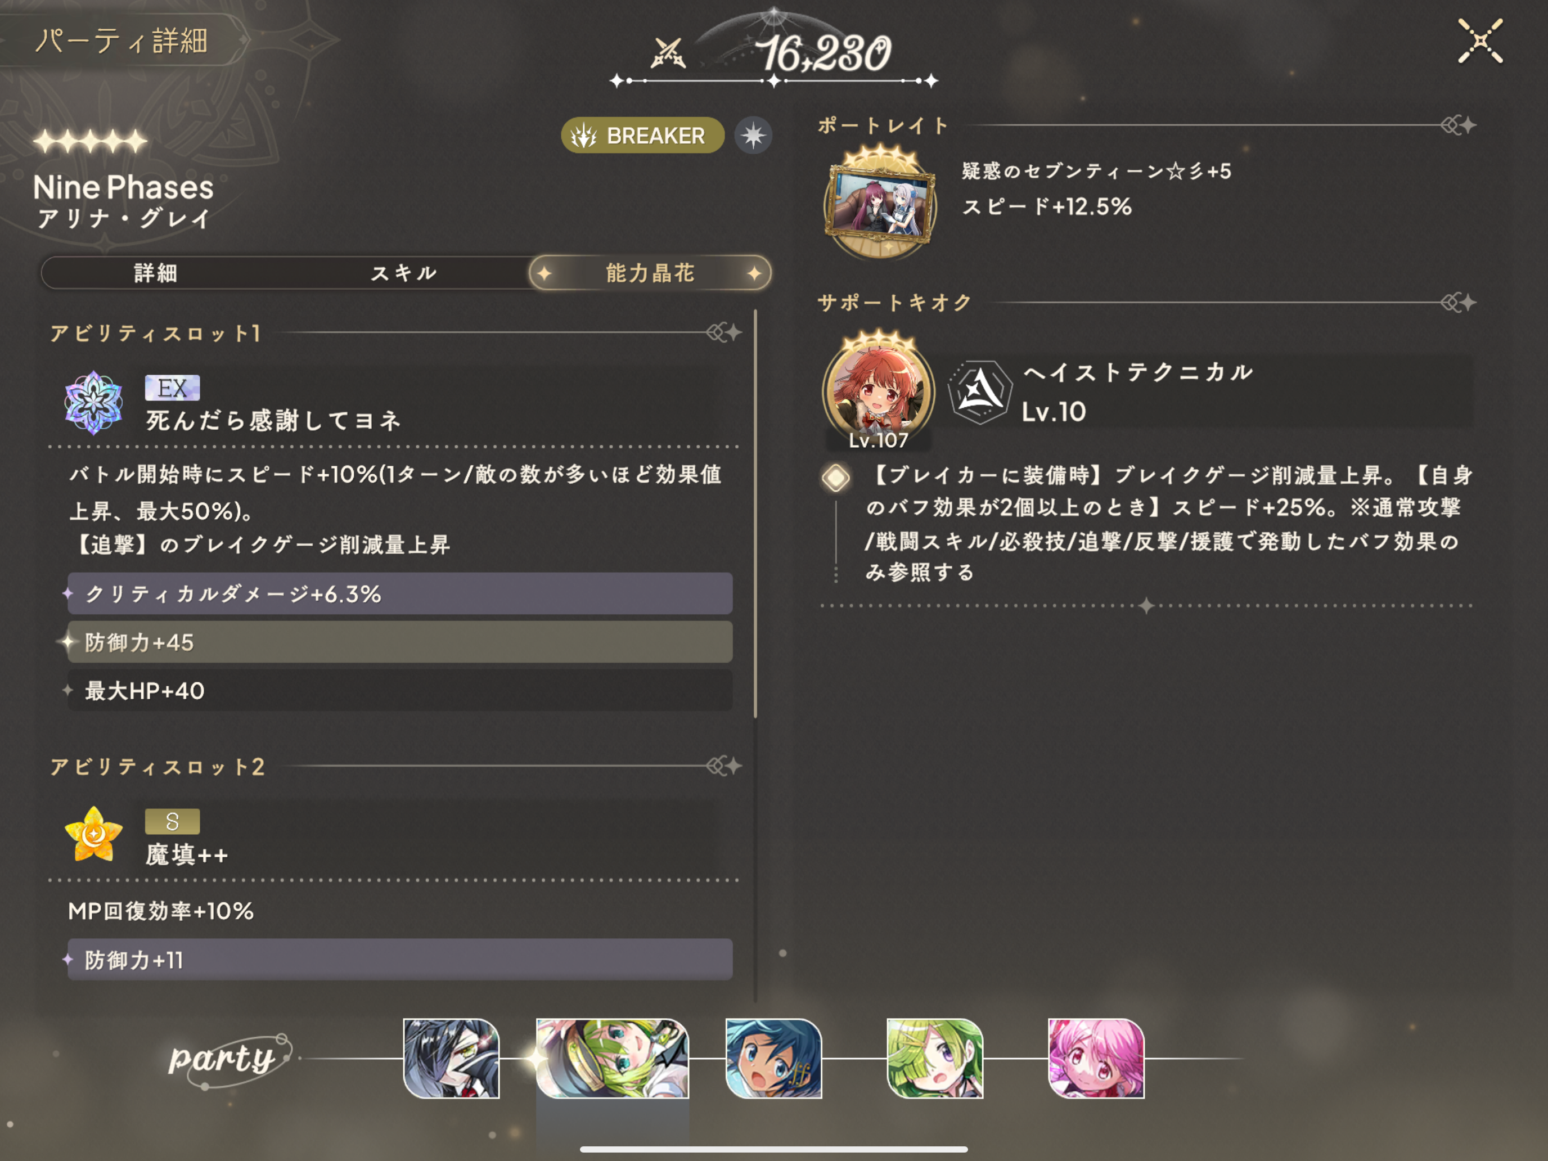Tap the element icon beside the BREAKER badge
1548x1161 pixels.
pos(753,135)
